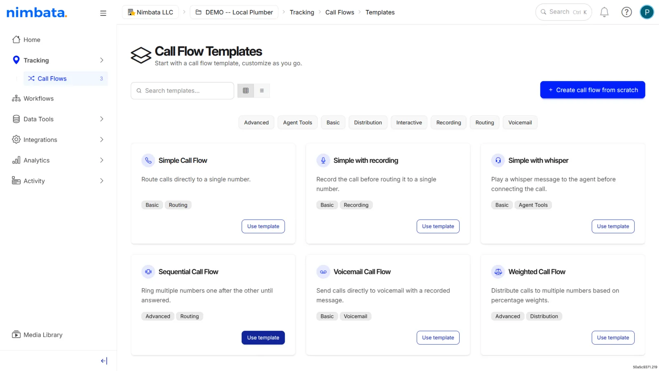
Task: Filter templates by Distribution category
Action: (368, 122)
